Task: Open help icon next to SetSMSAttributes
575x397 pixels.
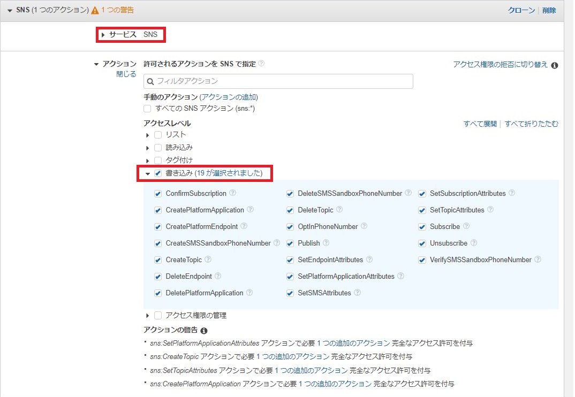Action: coord(357,292)
